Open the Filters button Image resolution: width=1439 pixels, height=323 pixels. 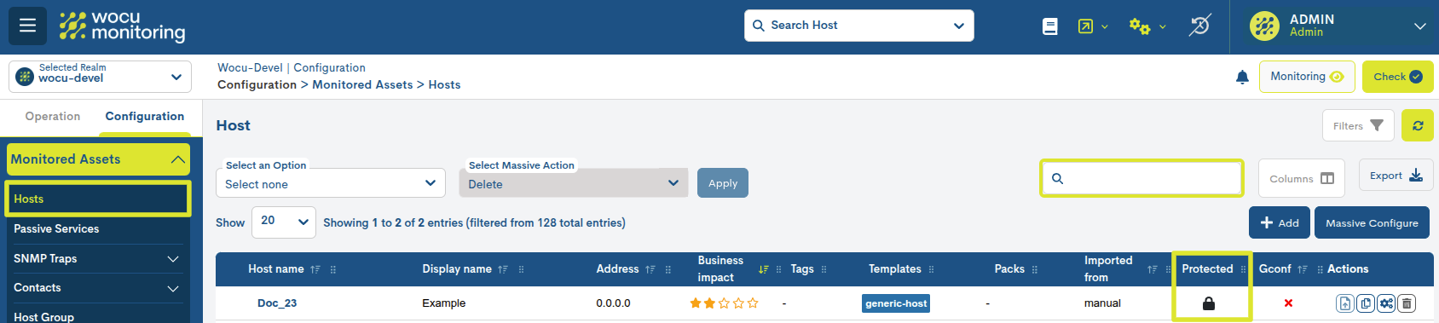point(1358,125)
